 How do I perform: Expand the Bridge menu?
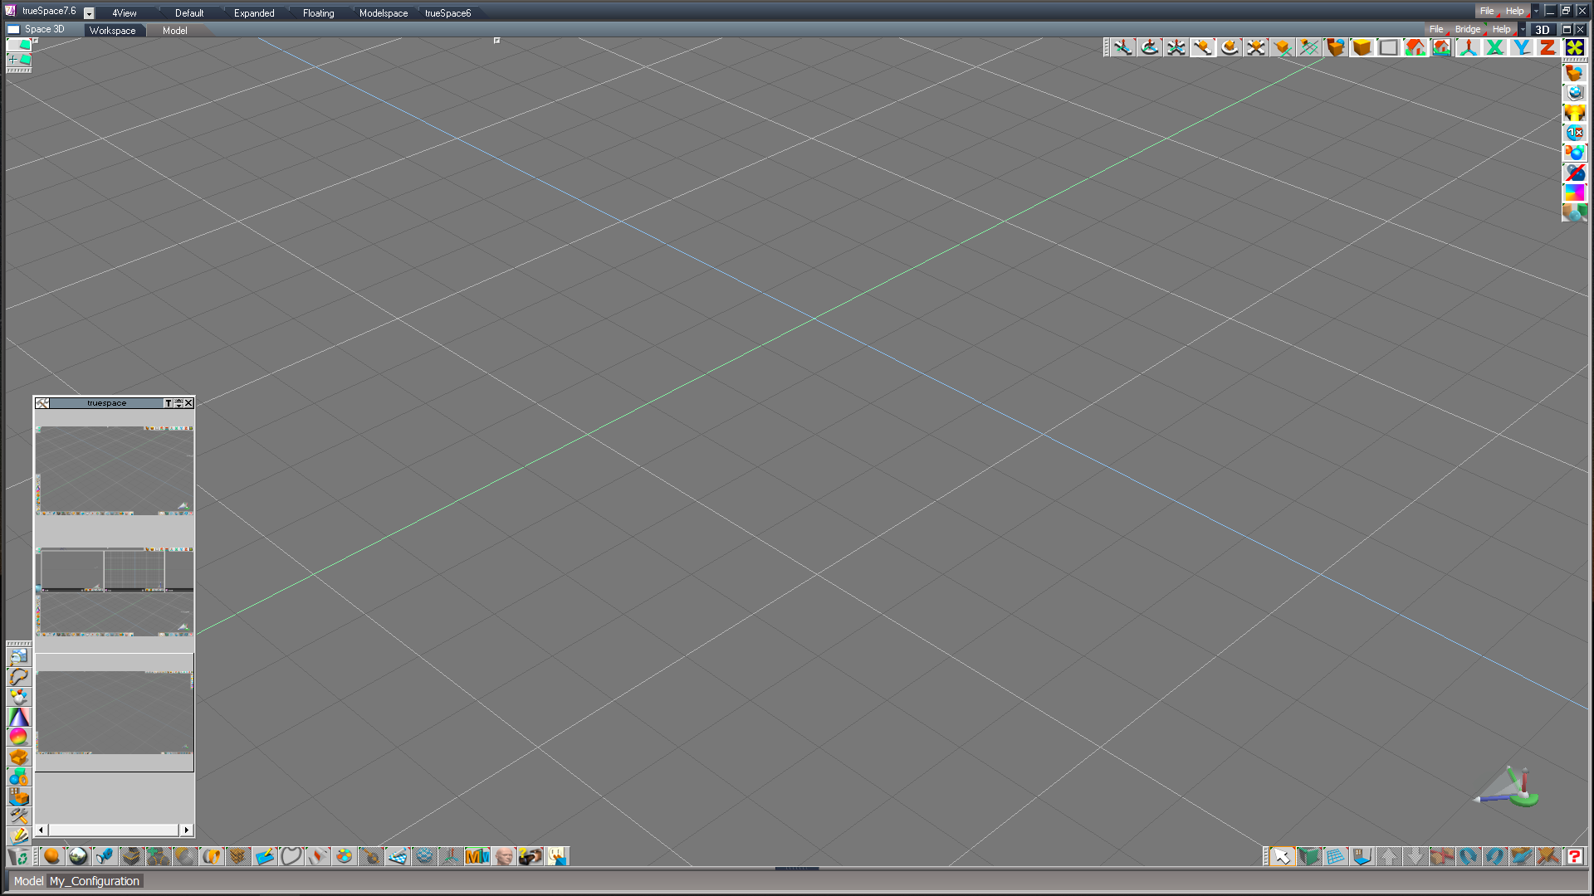(1467, 29)
